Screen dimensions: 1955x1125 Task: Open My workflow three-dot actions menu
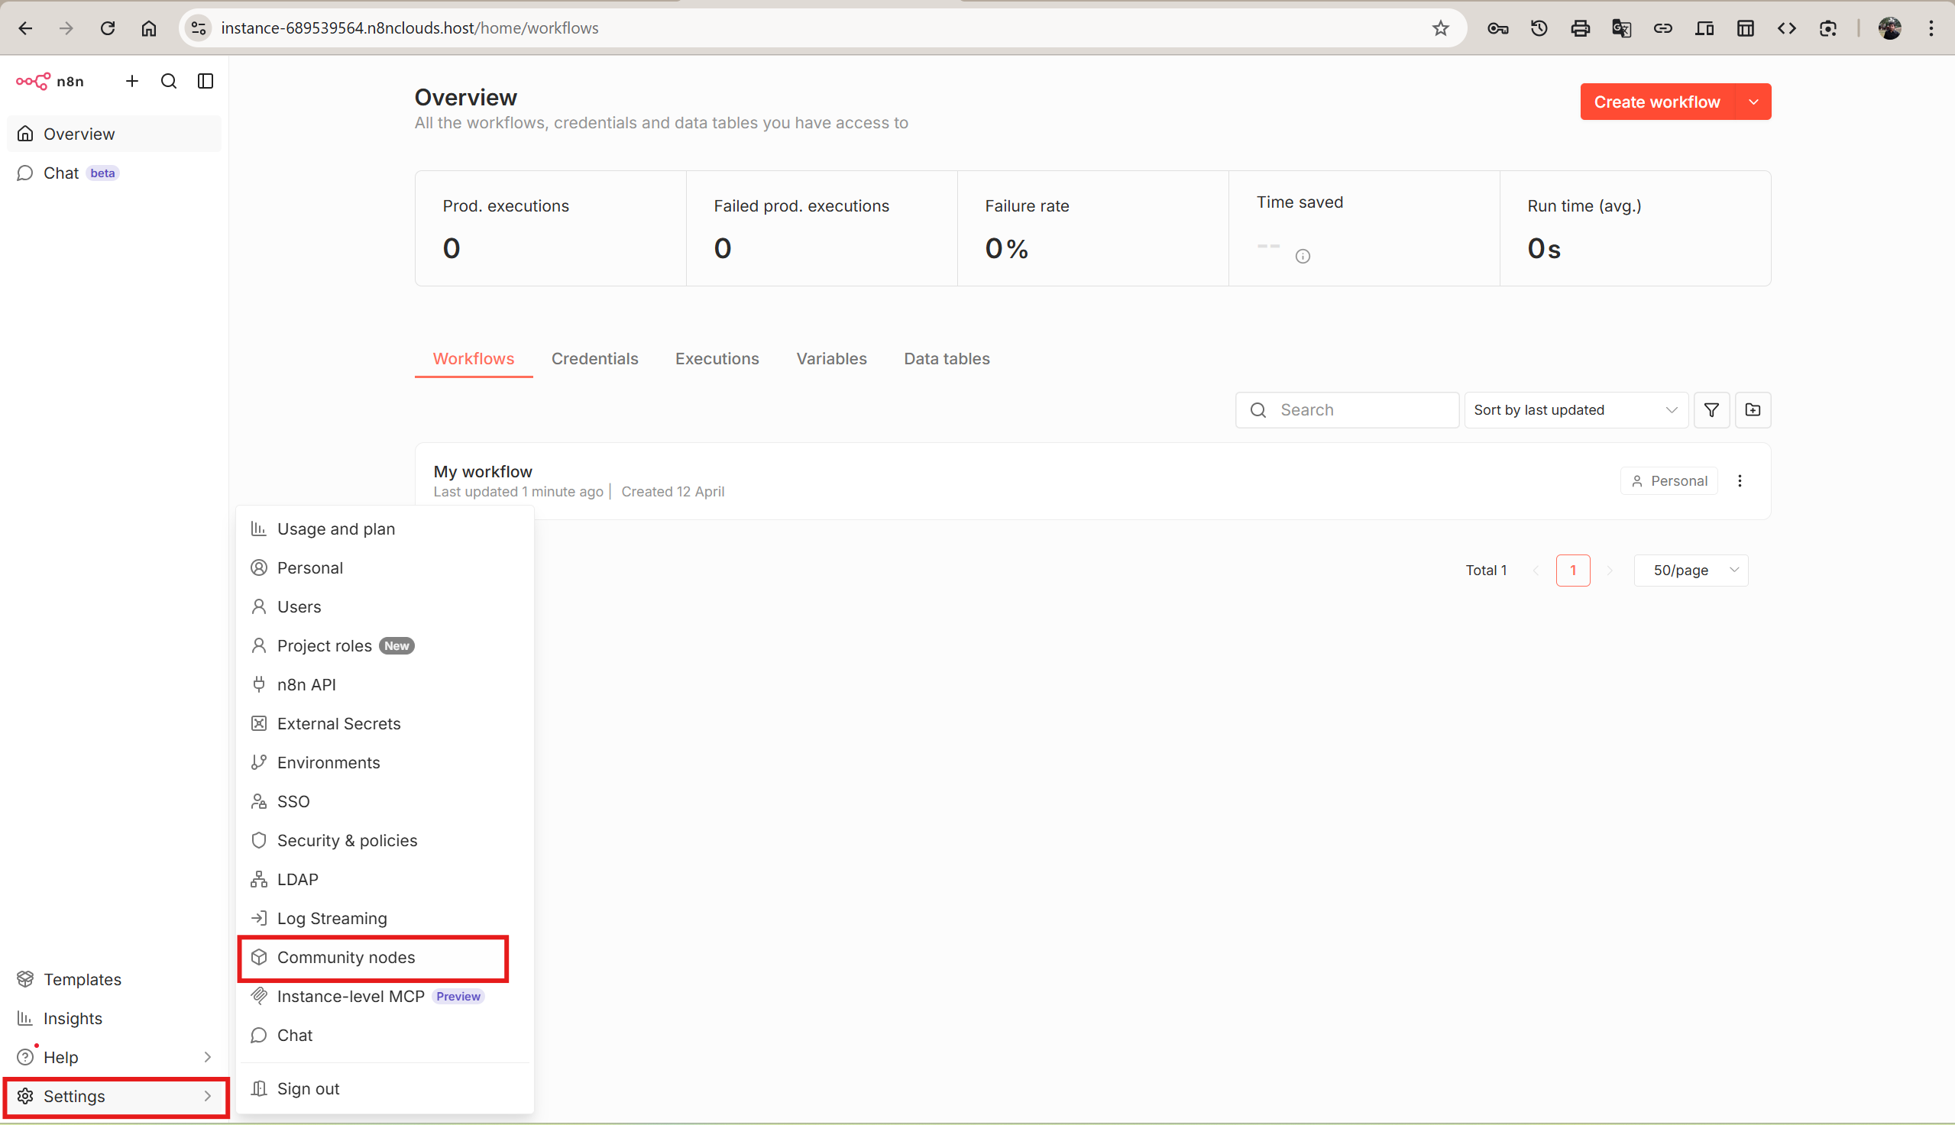click(1740, 480)
